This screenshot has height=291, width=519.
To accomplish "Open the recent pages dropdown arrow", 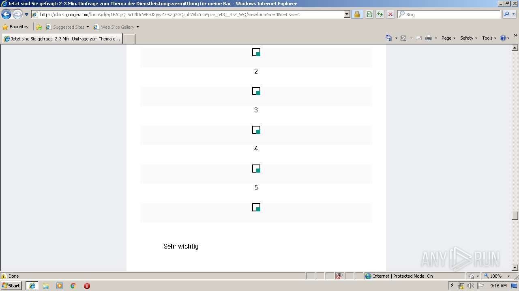I will coord(27,15).
